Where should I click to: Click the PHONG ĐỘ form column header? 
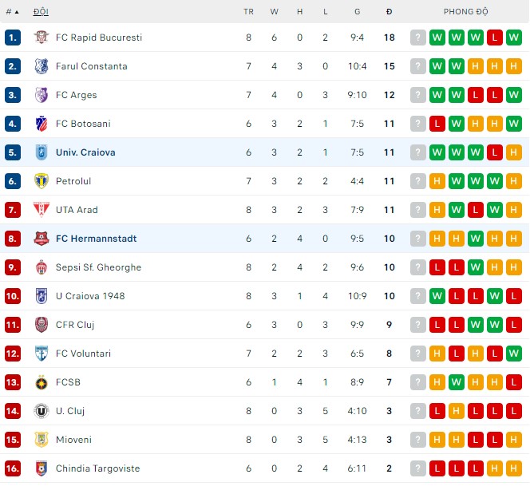point(465,12)
